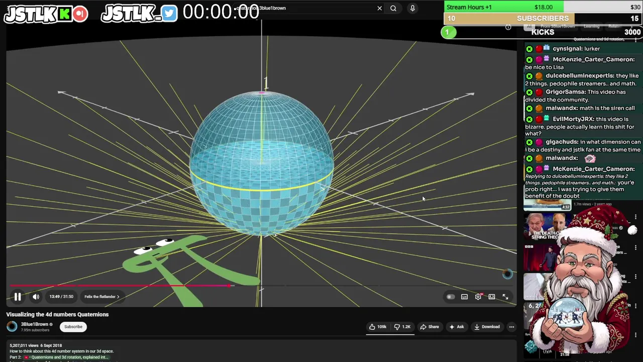Click the SUBSCRIBERS goal bar

(x=543, y=19)
